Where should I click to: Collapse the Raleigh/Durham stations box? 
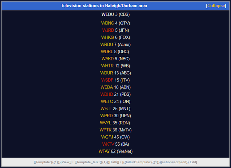216,6
